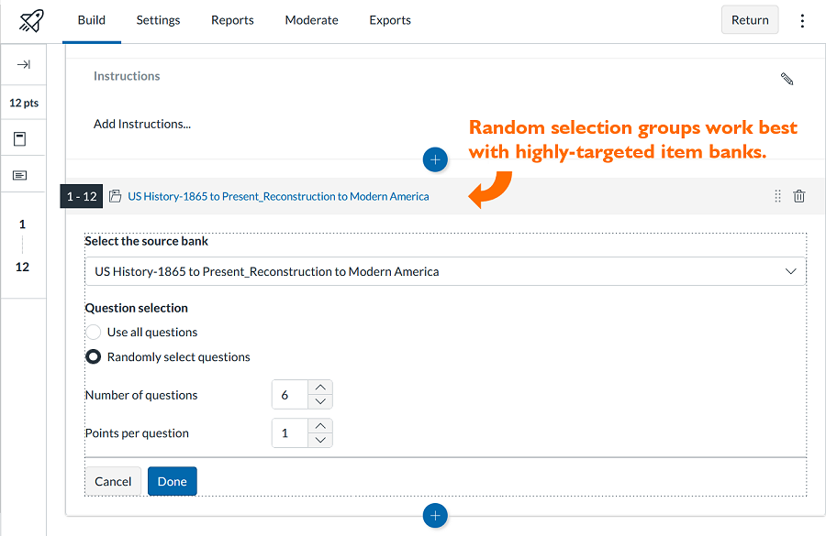
Task: Increase Number of questions with up arrow
Action: [320, 388]
